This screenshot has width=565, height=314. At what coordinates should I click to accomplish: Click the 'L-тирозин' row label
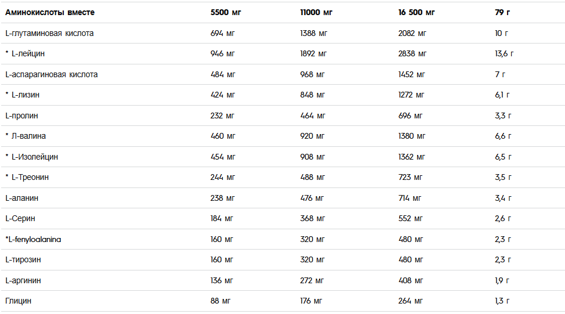[23, 259]
